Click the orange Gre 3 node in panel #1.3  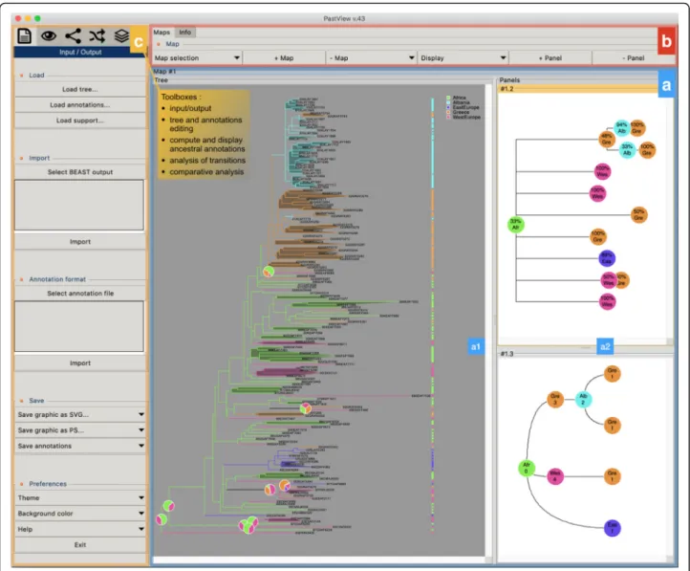pyautogui.click(x=555, y=399)
